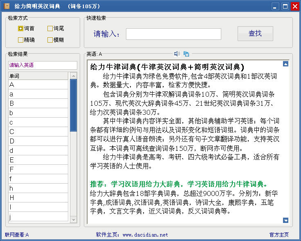Image resolution: width=301 pixels, height=241 pixels.
Task: Select uppercase 'A' in word list
Action: coord(38,84)
